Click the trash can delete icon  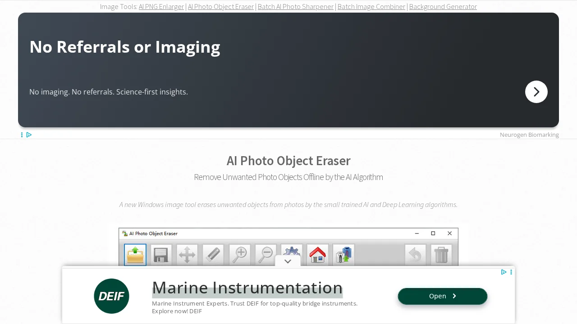click(441, 255)
